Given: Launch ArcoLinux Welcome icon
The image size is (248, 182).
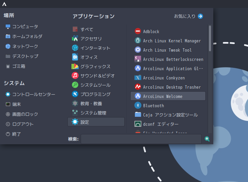Looking at the screenshot, I should (138, 96).
